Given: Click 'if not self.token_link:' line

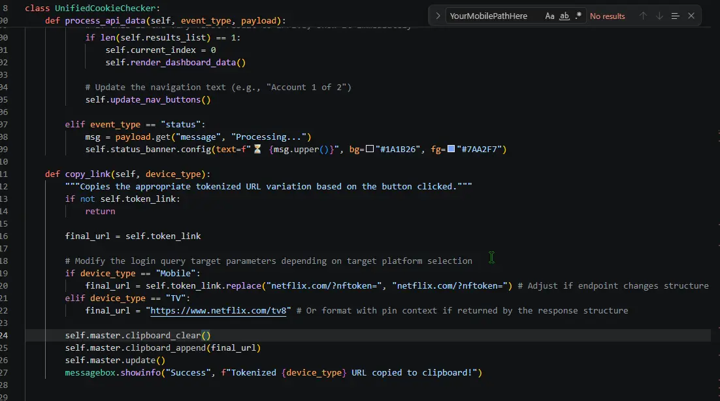Looking at the screenshot, I should coord(123,199).
